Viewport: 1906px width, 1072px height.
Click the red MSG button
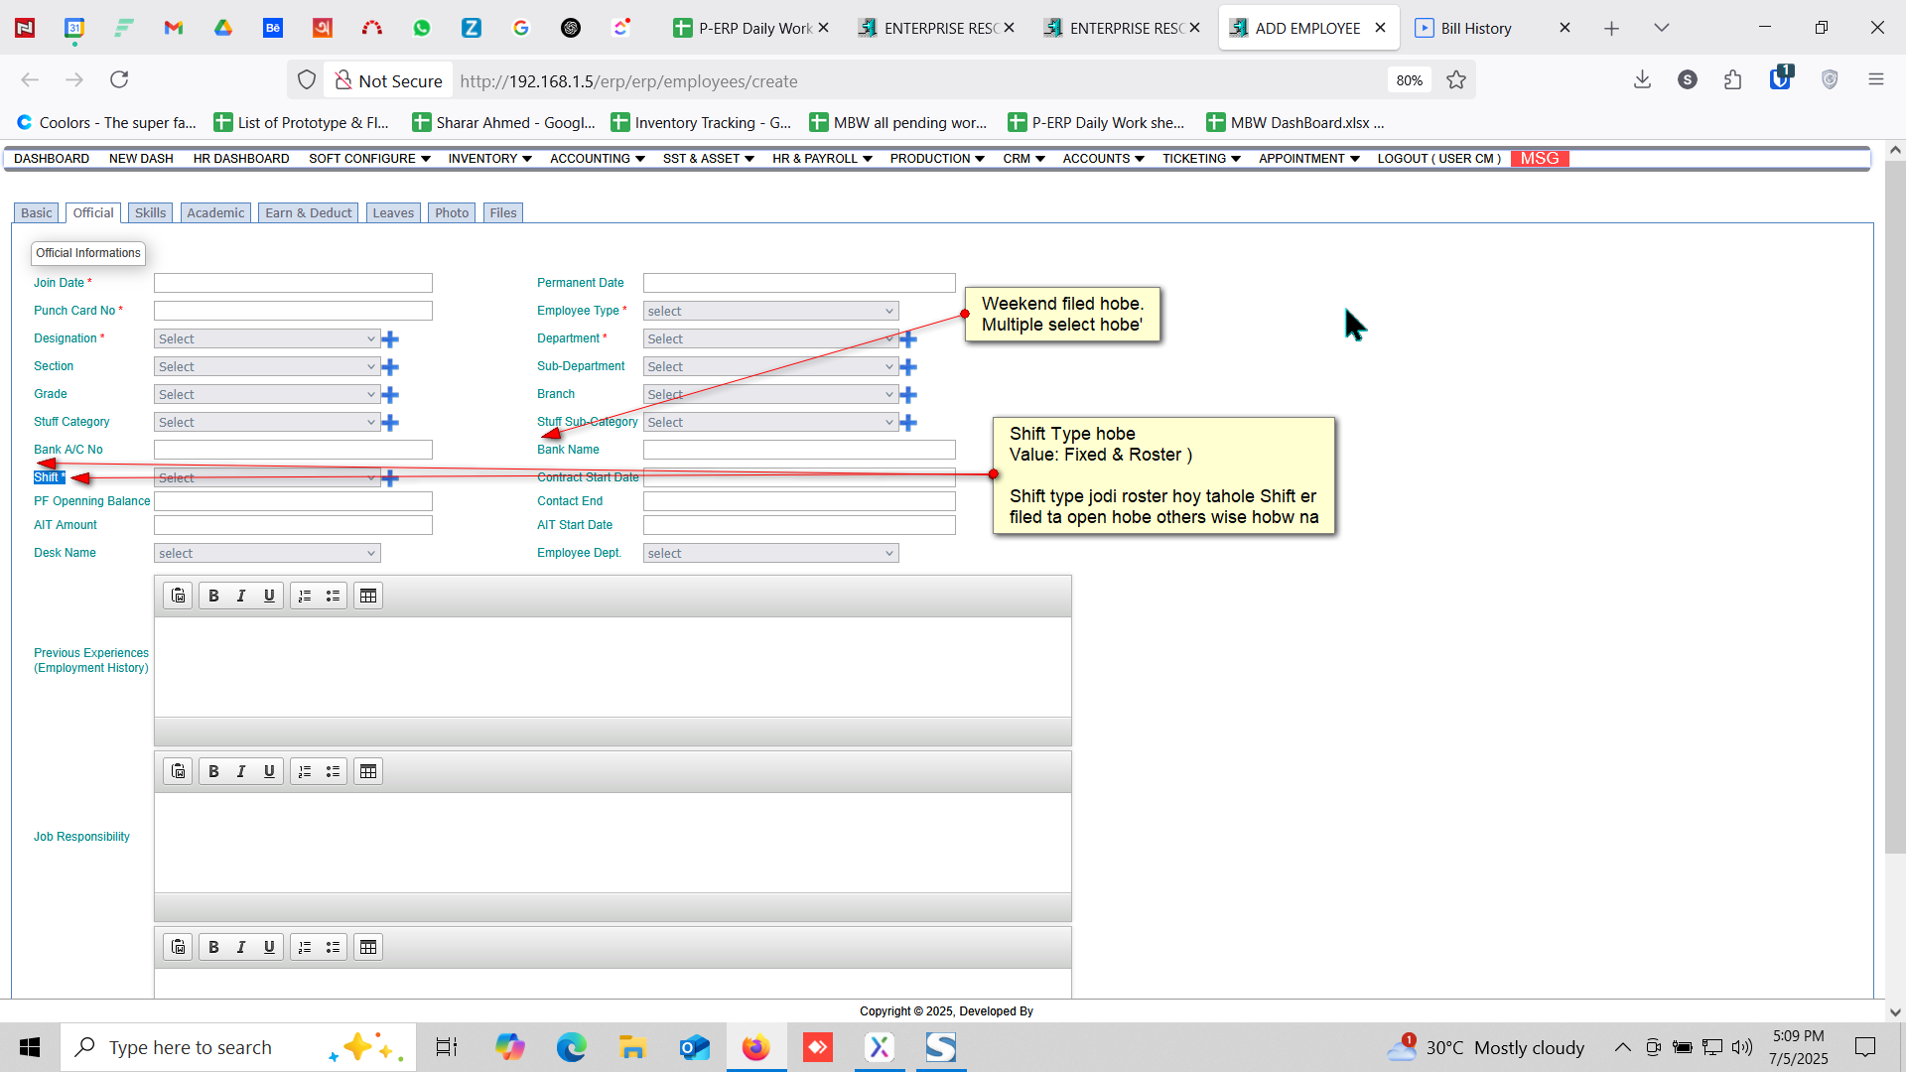pyautogui.click(x=1540, y=159)
